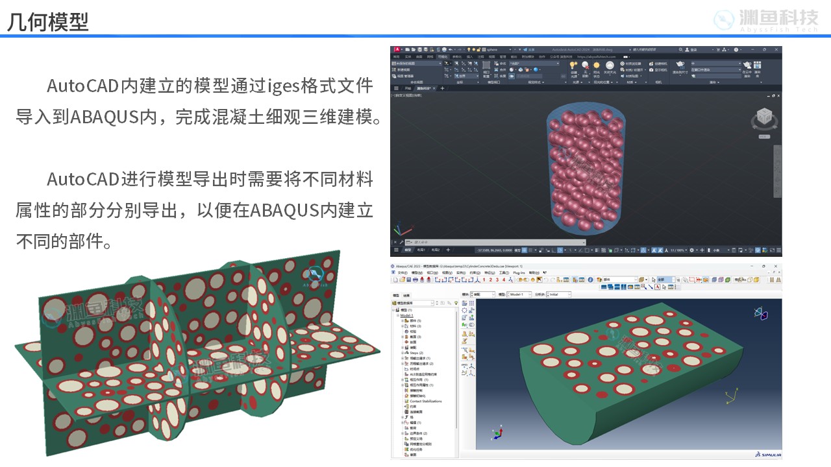Open the Abaqus Module dropdown
831x467 pixels.
click(484, 294)
